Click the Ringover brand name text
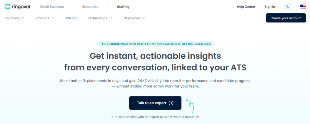This screenshot has height=124, width=310. [x=22, y=7]
